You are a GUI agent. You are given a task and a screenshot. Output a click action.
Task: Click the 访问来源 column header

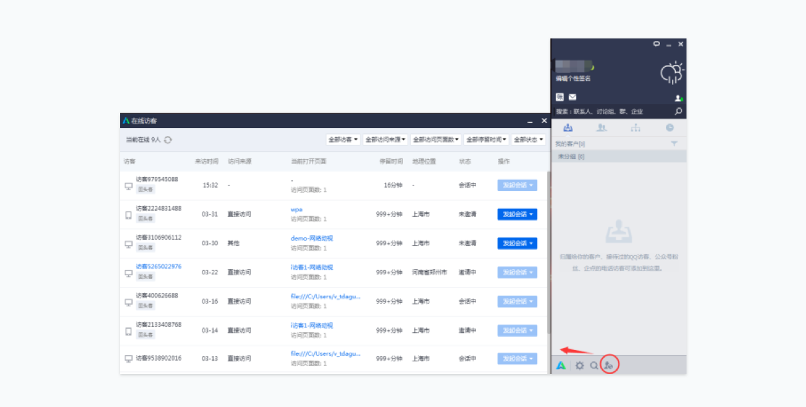[x=240, y=161]
